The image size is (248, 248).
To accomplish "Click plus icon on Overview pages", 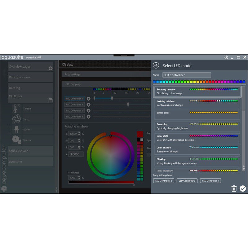I will click(51, 69).
